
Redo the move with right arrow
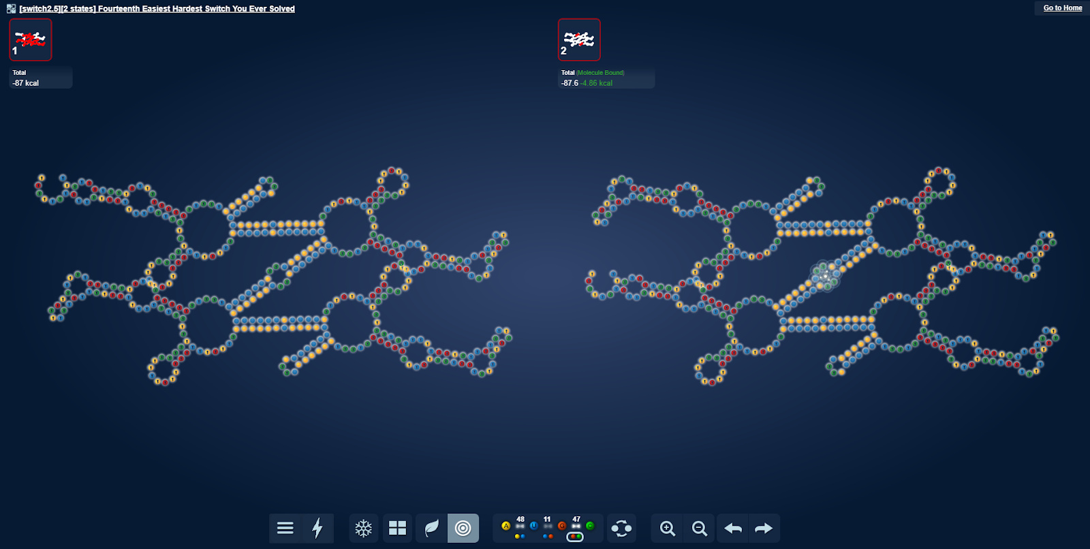pyautogui.click(x=764, y=528)
